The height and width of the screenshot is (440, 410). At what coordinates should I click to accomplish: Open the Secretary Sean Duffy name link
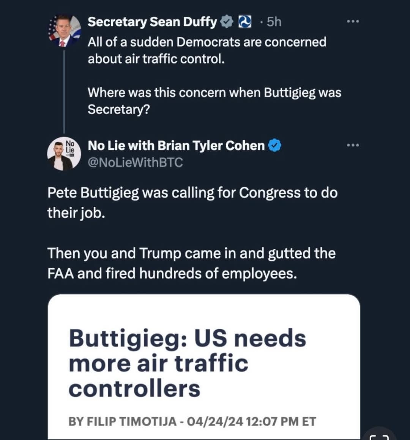point(152,22)
